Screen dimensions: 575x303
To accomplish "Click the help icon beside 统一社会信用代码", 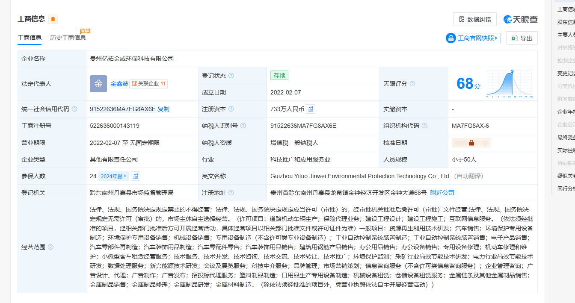I will pos(74,109).
